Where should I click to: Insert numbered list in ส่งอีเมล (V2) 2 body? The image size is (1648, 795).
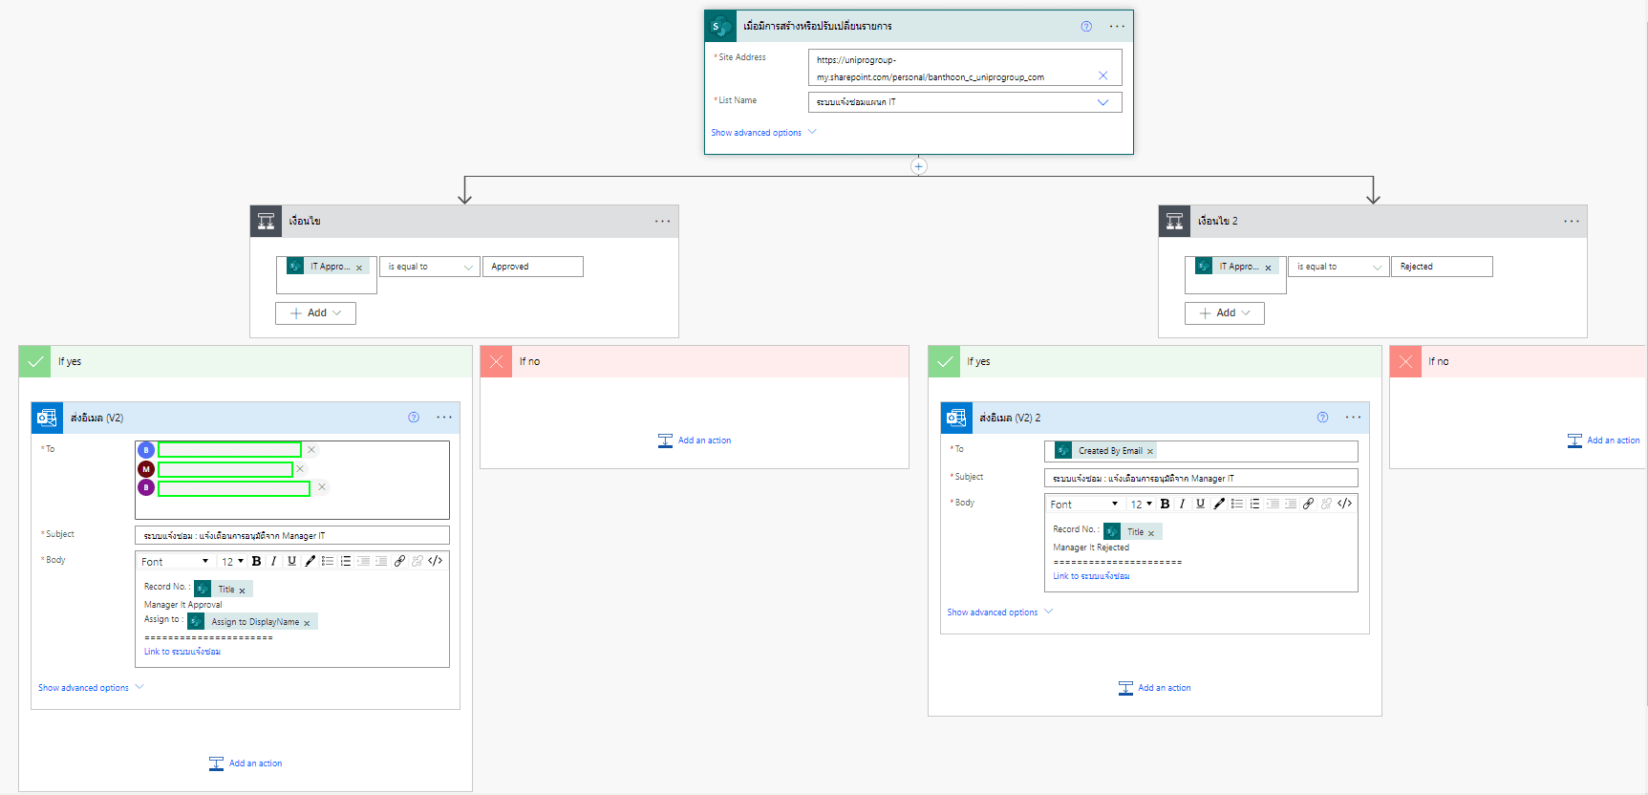[x=1254, y=504]
